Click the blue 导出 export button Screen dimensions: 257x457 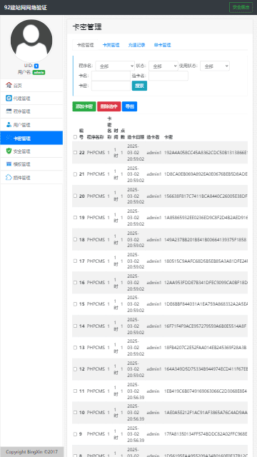129,106
